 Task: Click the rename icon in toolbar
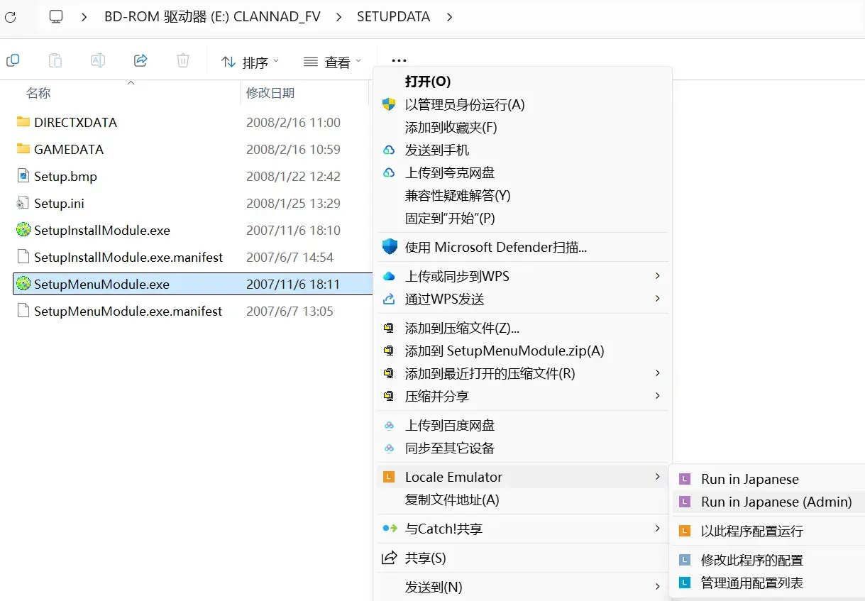[97, 61]
